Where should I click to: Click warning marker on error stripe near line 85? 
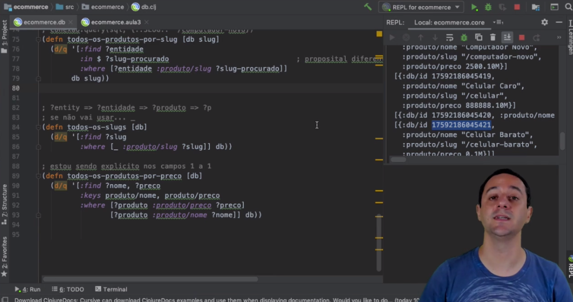(379, 138)
